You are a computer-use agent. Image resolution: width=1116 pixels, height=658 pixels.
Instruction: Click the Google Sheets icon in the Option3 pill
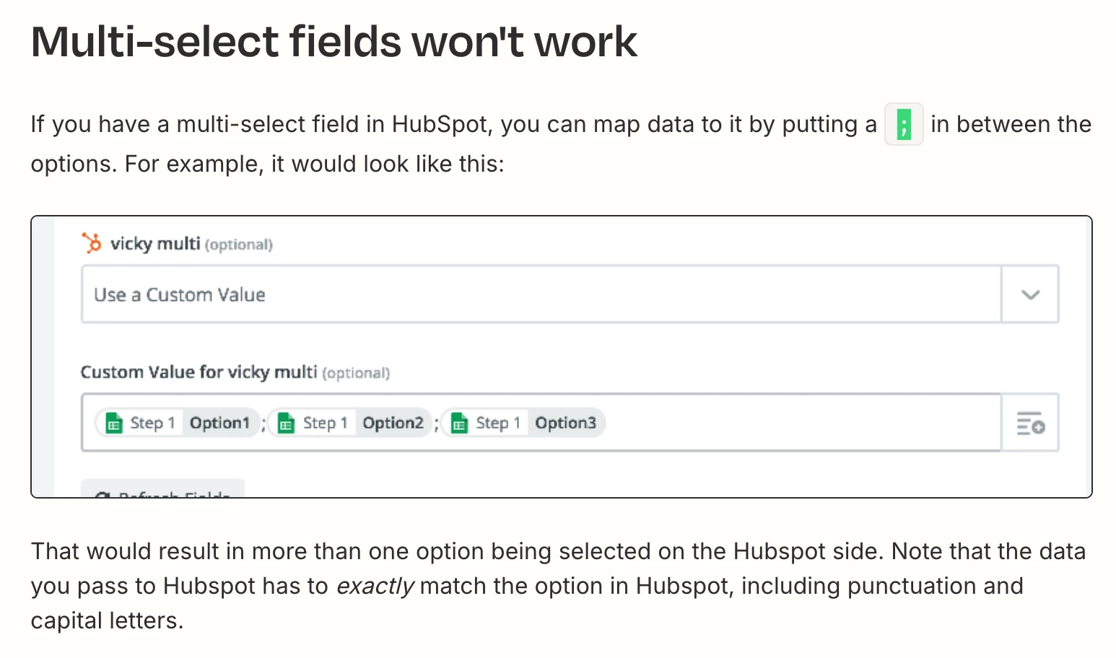[x=460, y=423]
